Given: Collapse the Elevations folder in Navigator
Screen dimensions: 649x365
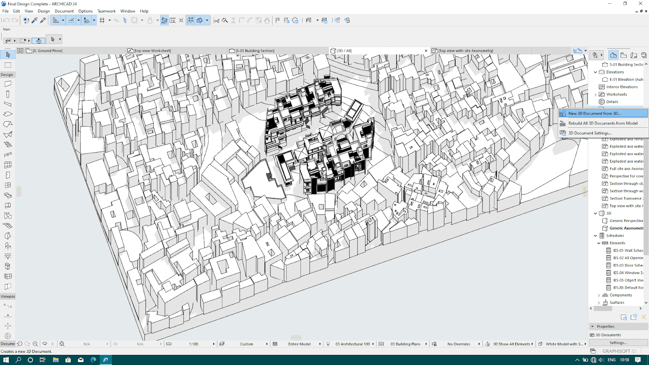Looking at the screenshot, I should (595, 72).
